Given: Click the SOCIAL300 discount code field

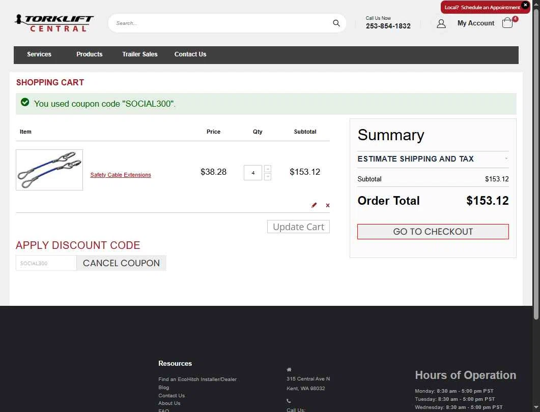Looking at the screenshot, I should point(46,263).
